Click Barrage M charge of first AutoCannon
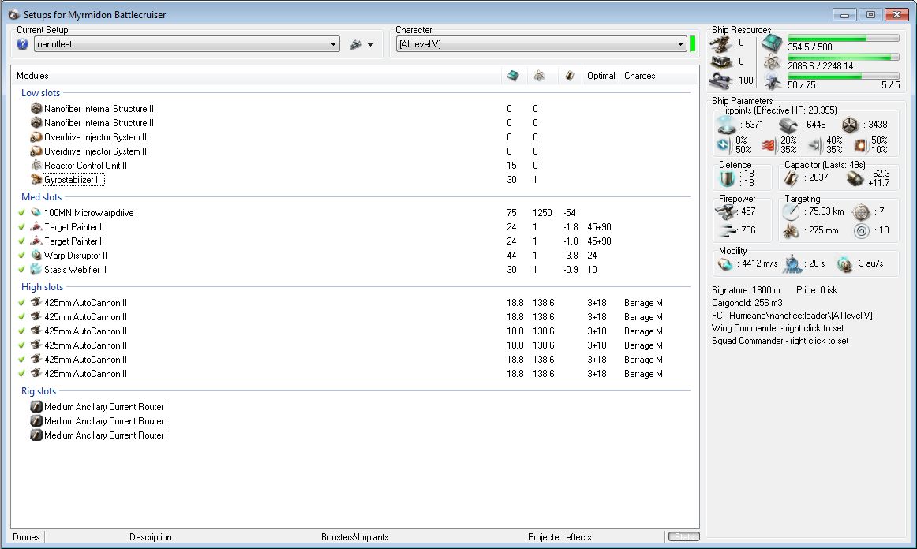 pos(643,303)
